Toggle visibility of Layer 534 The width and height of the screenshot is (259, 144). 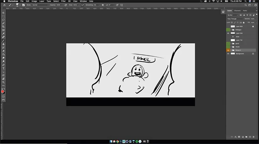(228, 33)
